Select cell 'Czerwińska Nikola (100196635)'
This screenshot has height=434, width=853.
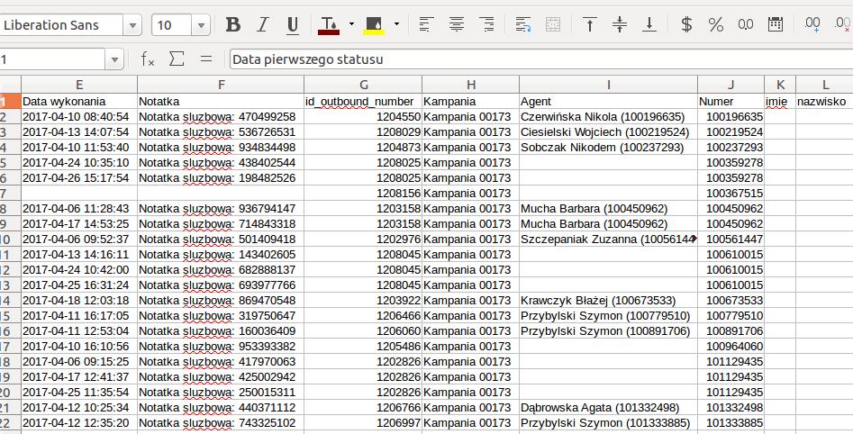coord(609,117)
